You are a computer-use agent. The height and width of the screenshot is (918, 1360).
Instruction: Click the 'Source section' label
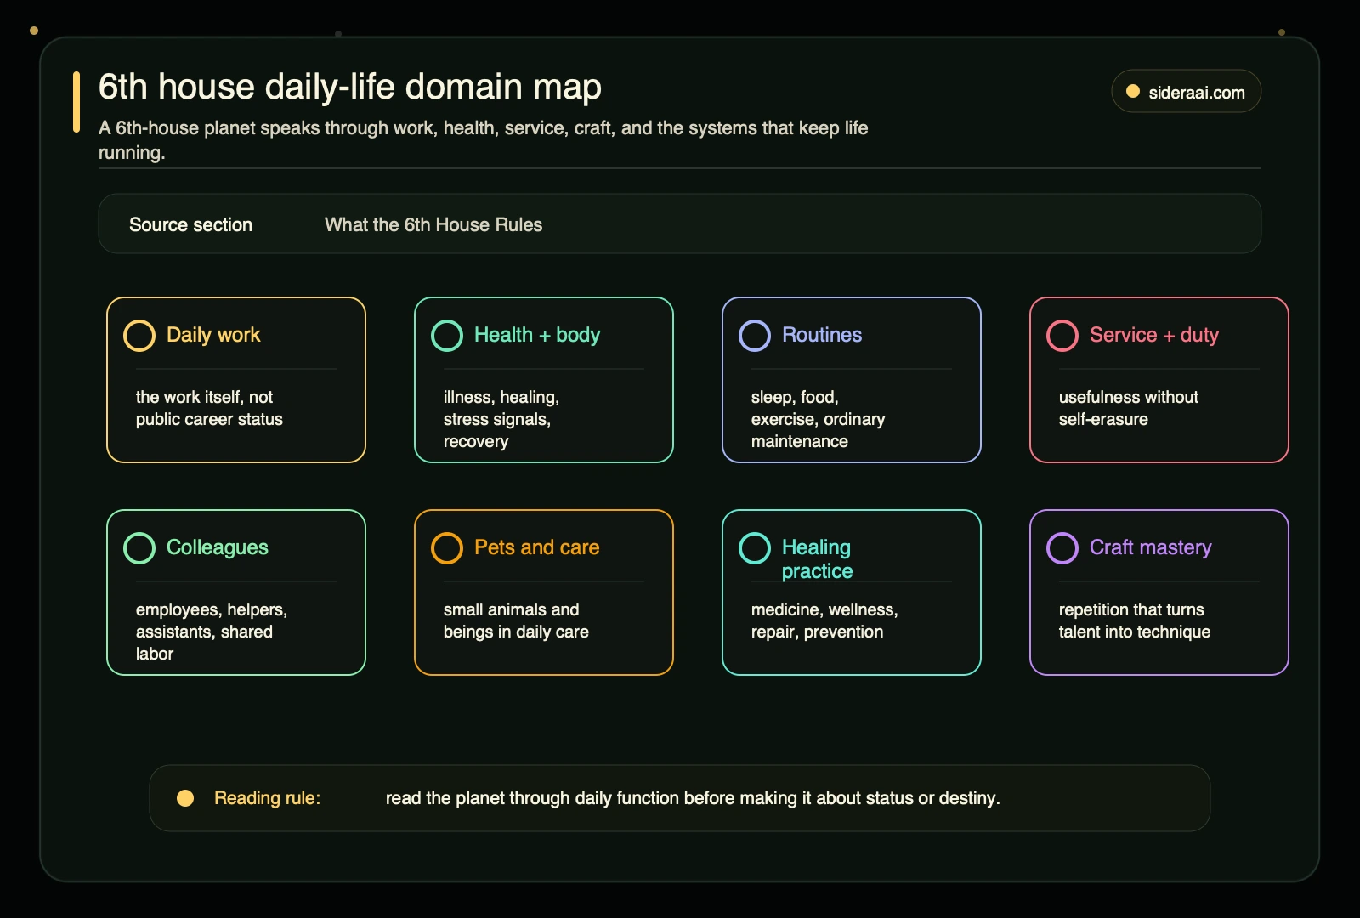click(190, 224)
